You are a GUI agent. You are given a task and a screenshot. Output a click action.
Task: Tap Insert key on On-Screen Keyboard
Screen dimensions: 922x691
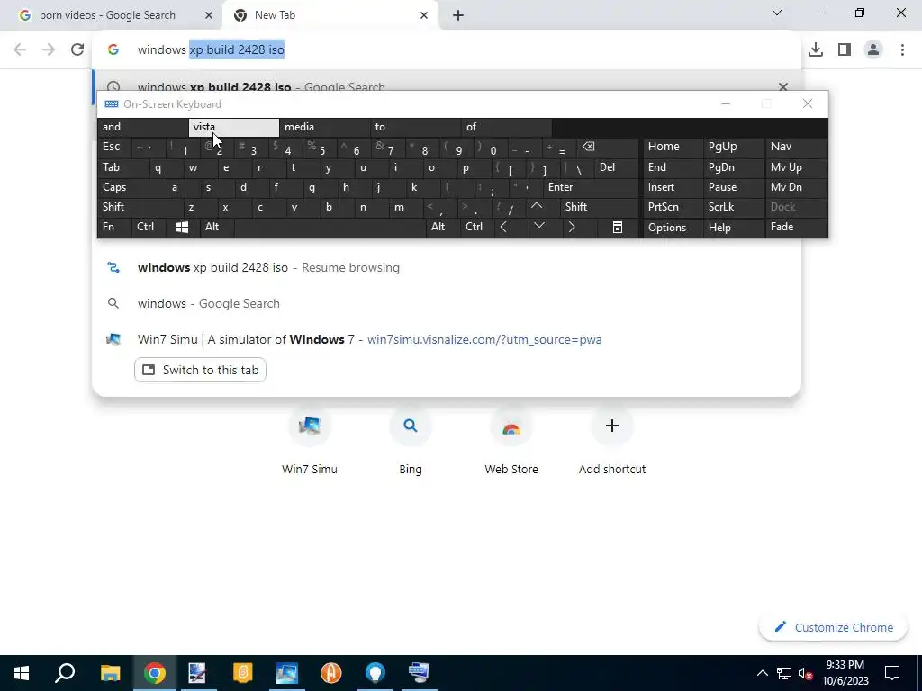click(x=672, y=187)
